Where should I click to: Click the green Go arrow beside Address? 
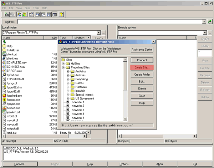pos(210,21)
